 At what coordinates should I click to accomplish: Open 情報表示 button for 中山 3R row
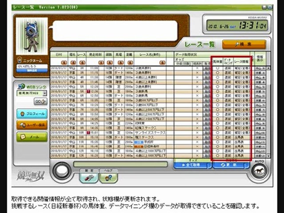[260, 68]
